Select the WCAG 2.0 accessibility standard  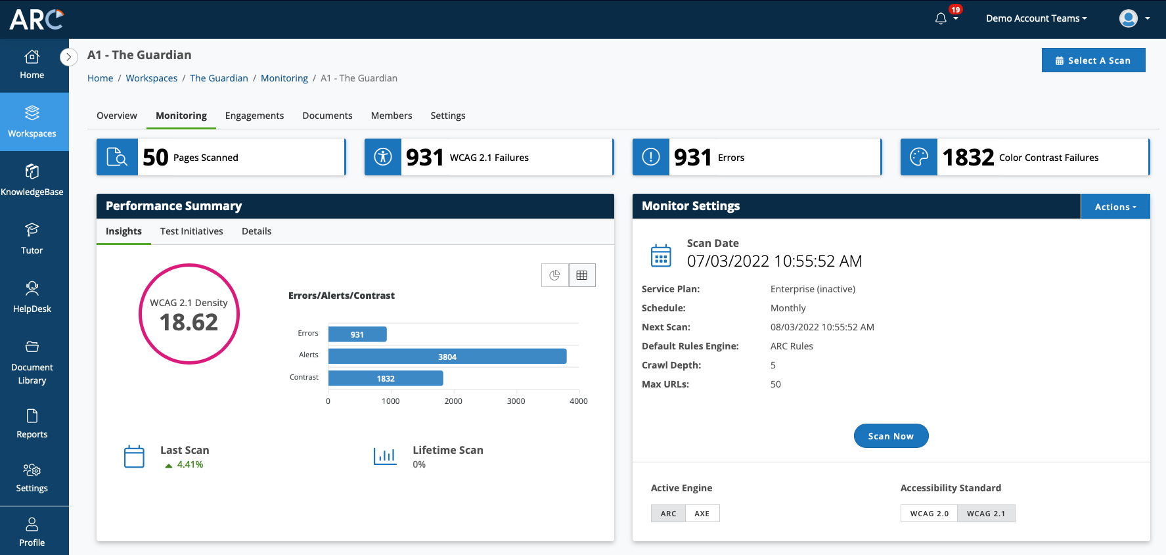click(929, 514)
